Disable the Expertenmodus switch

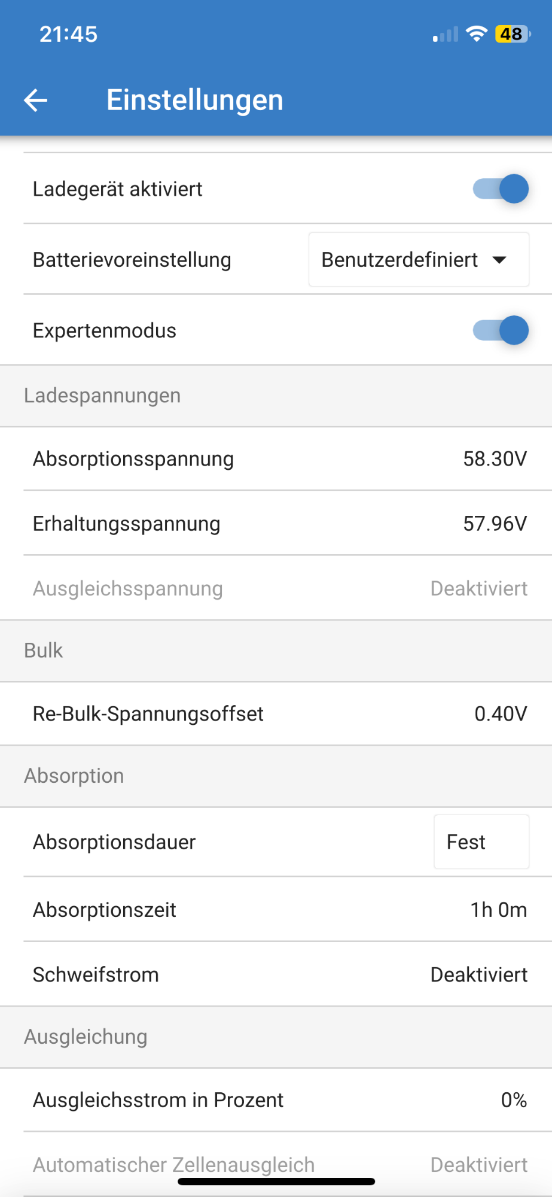(501, 330)
